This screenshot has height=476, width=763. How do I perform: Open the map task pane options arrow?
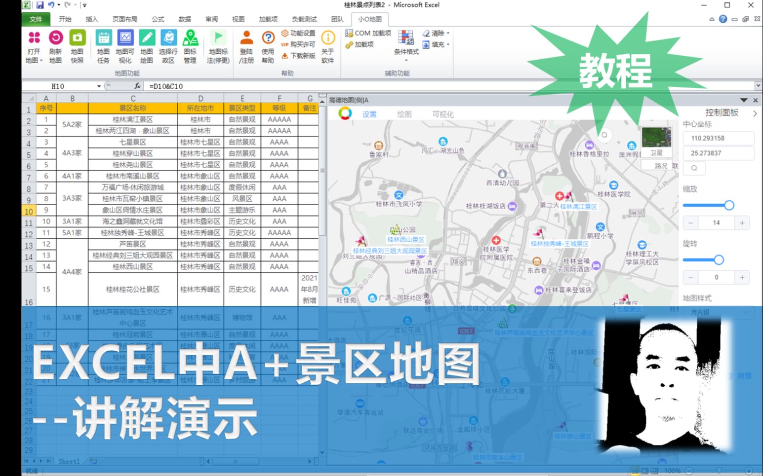pyautogui.click(x=744, y=100)
